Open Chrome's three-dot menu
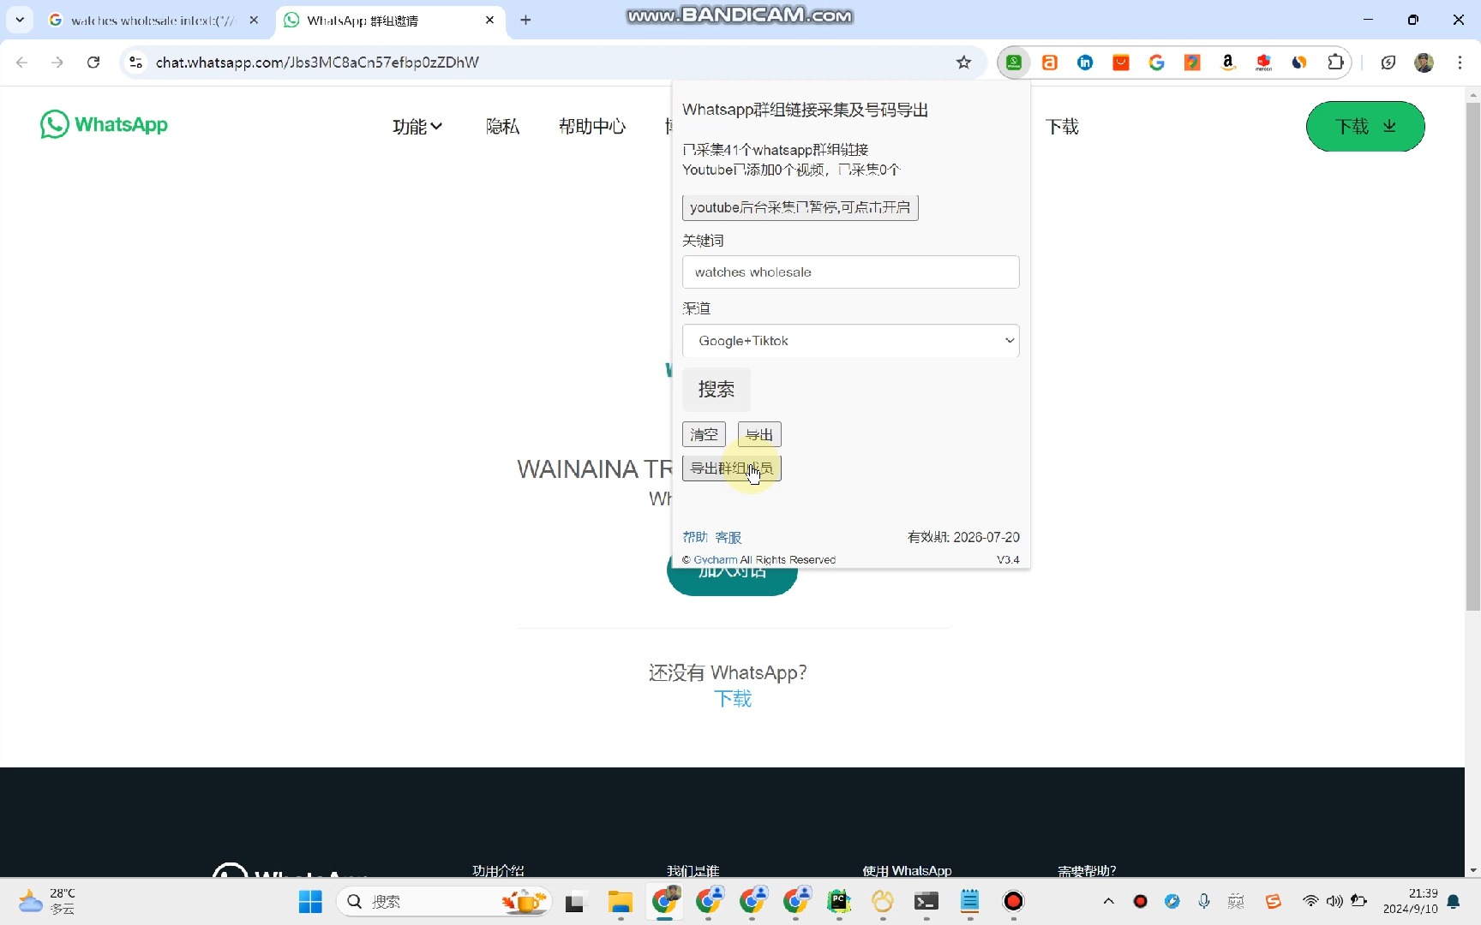 pos(1460,63)
